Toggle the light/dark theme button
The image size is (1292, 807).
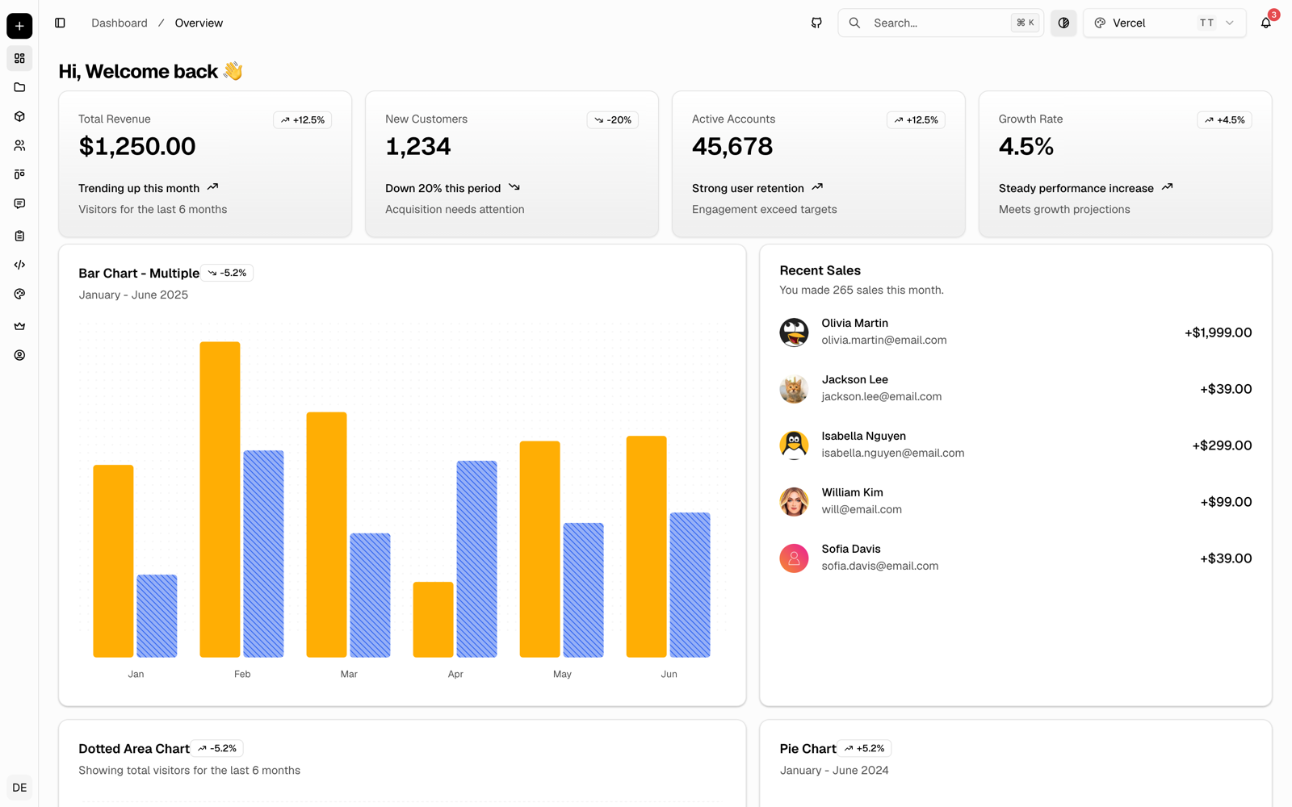pyautogui.click(x=1063, y=23)
